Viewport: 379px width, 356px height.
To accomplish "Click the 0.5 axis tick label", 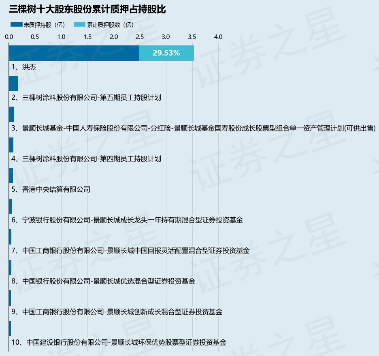I will (35, 37).
